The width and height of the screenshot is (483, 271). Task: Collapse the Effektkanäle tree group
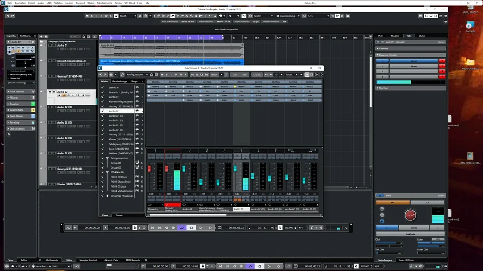pyautogui.click(x=107, y=172)
